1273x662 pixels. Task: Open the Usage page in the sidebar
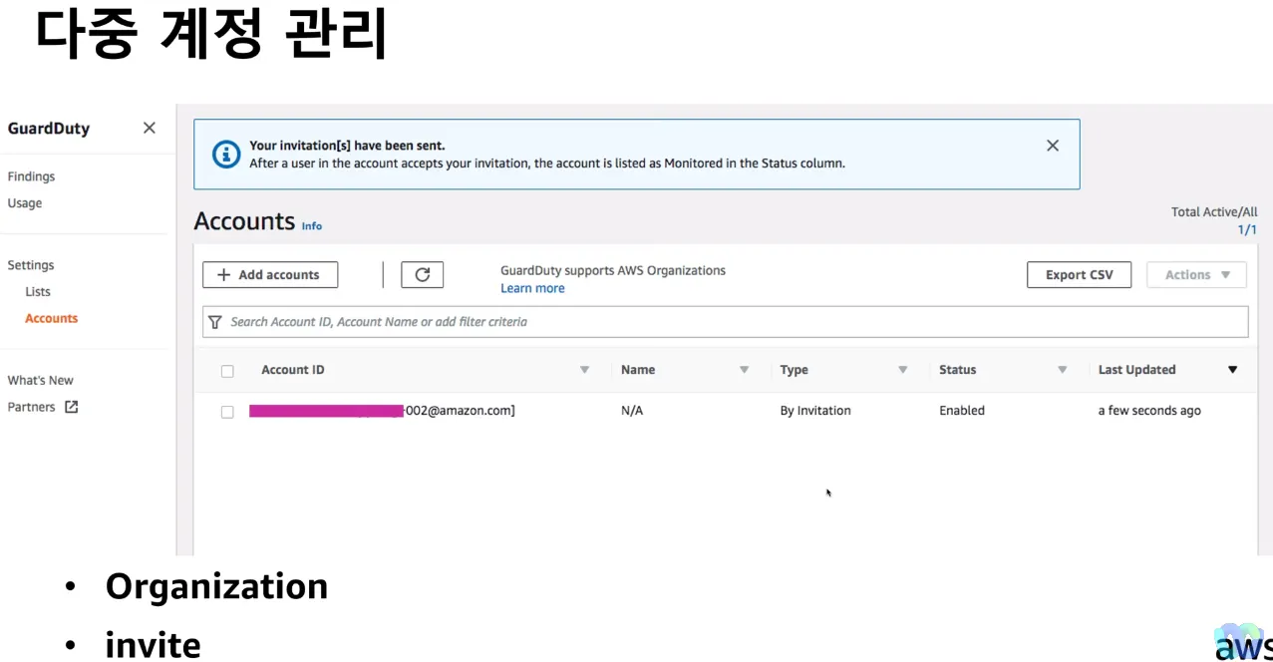point(25,203)
